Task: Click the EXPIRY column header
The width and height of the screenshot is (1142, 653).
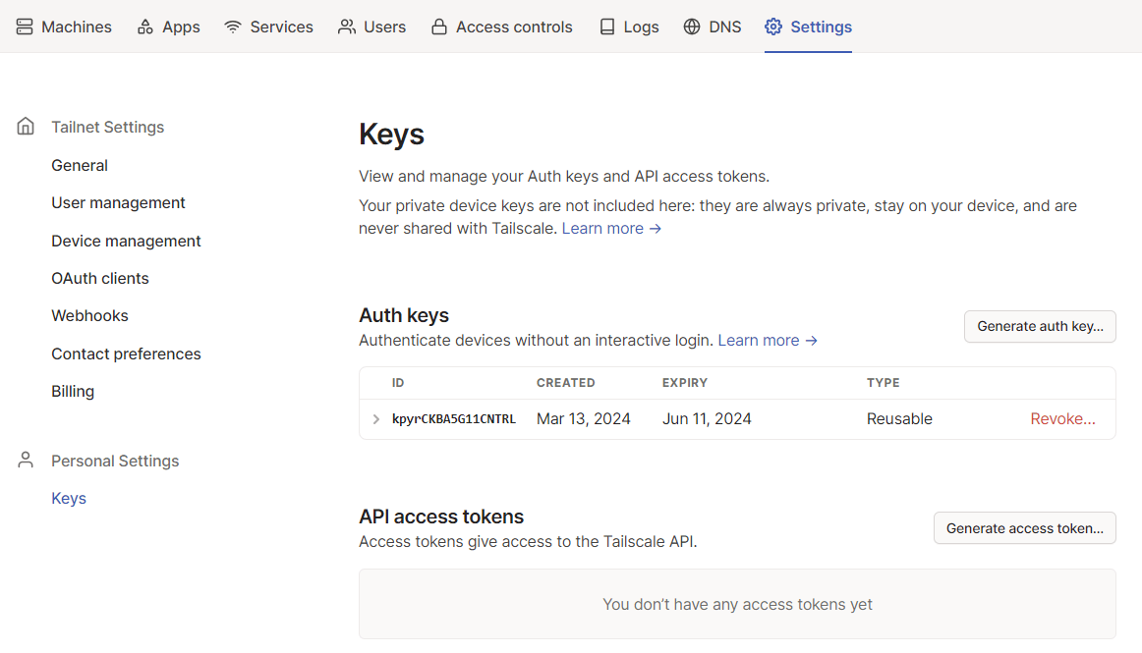Action: pyautogui.click(x=685, y=383)
